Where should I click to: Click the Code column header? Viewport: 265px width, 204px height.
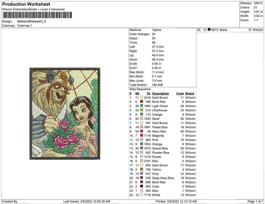tap(180, 93)
